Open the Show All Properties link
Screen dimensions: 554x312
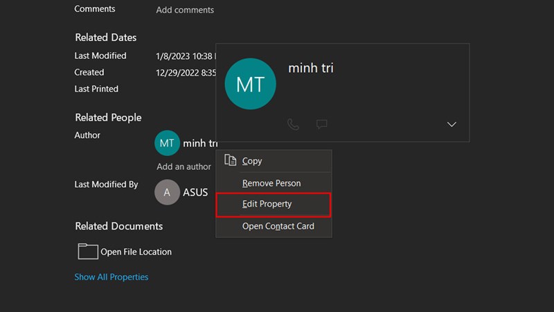pyautogui.click(x=111, y=277)
